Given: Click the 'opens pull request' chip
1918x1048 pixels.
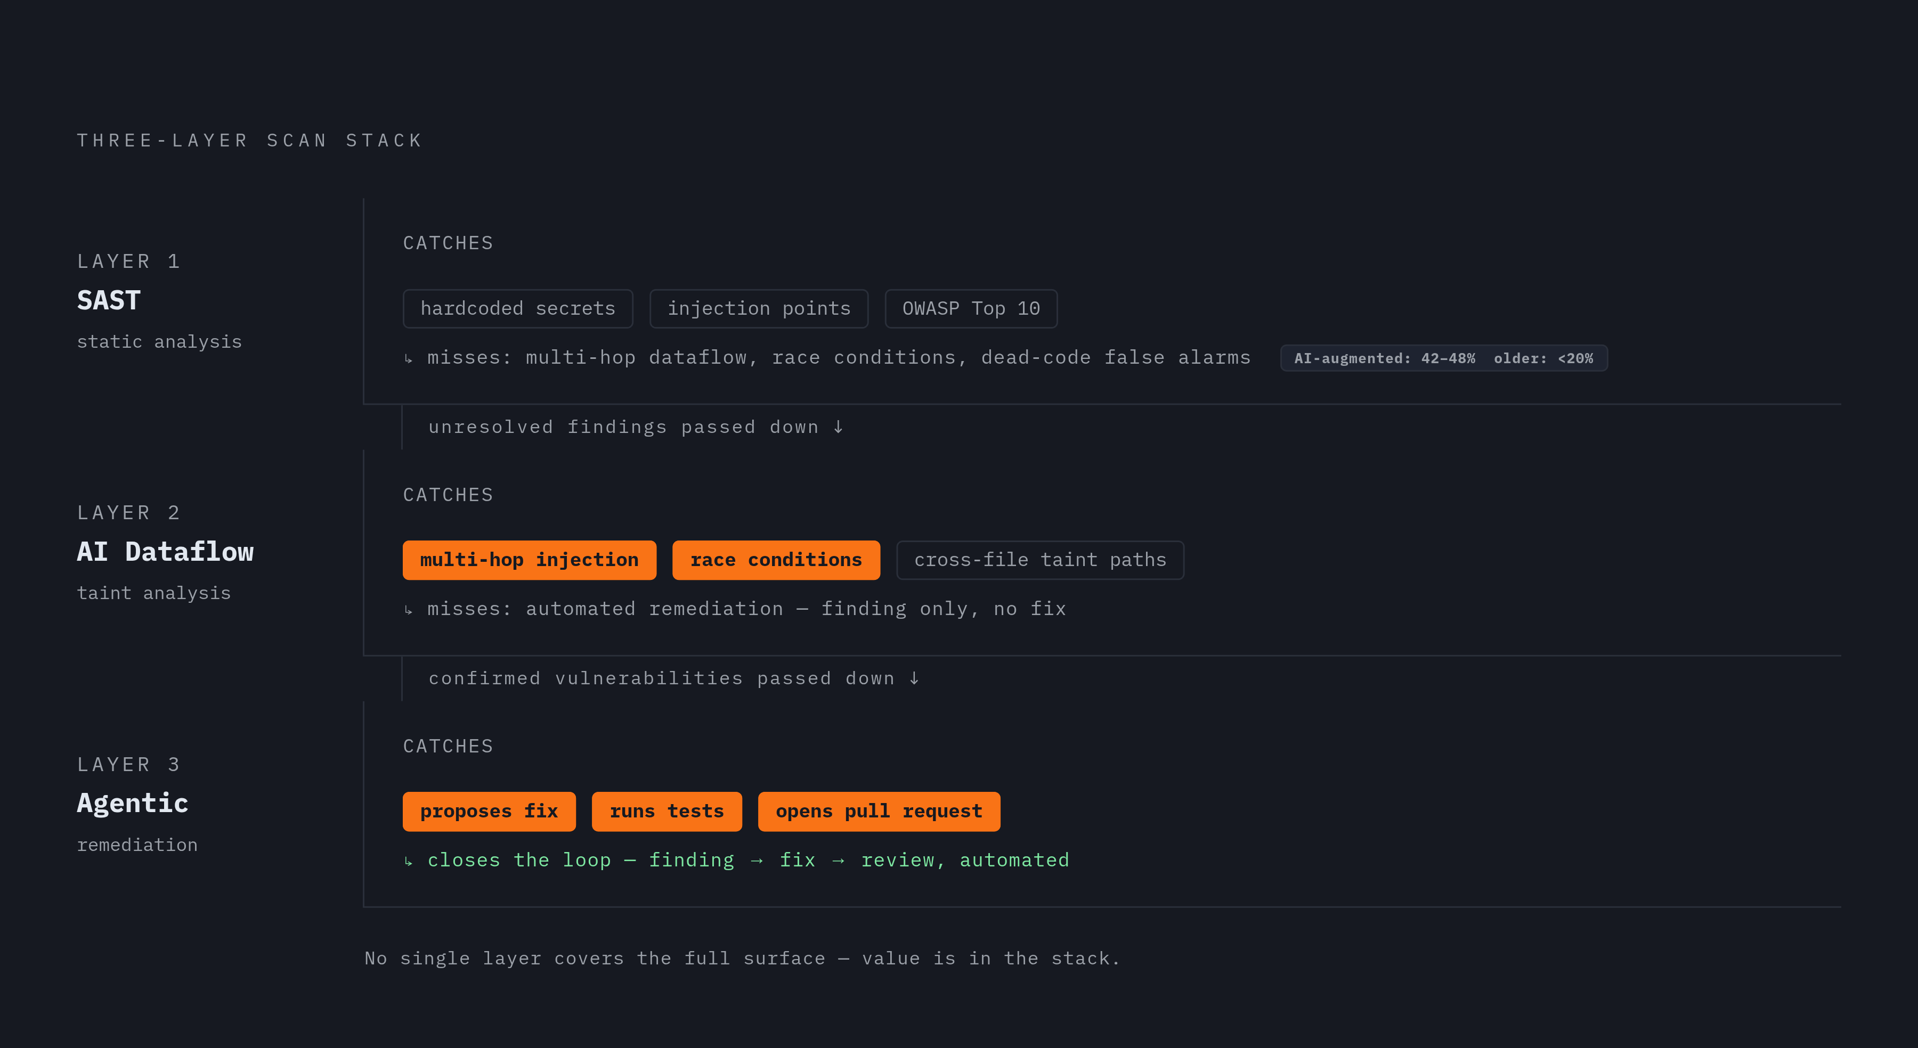Looking at the screenshot, I should [879, 812].
